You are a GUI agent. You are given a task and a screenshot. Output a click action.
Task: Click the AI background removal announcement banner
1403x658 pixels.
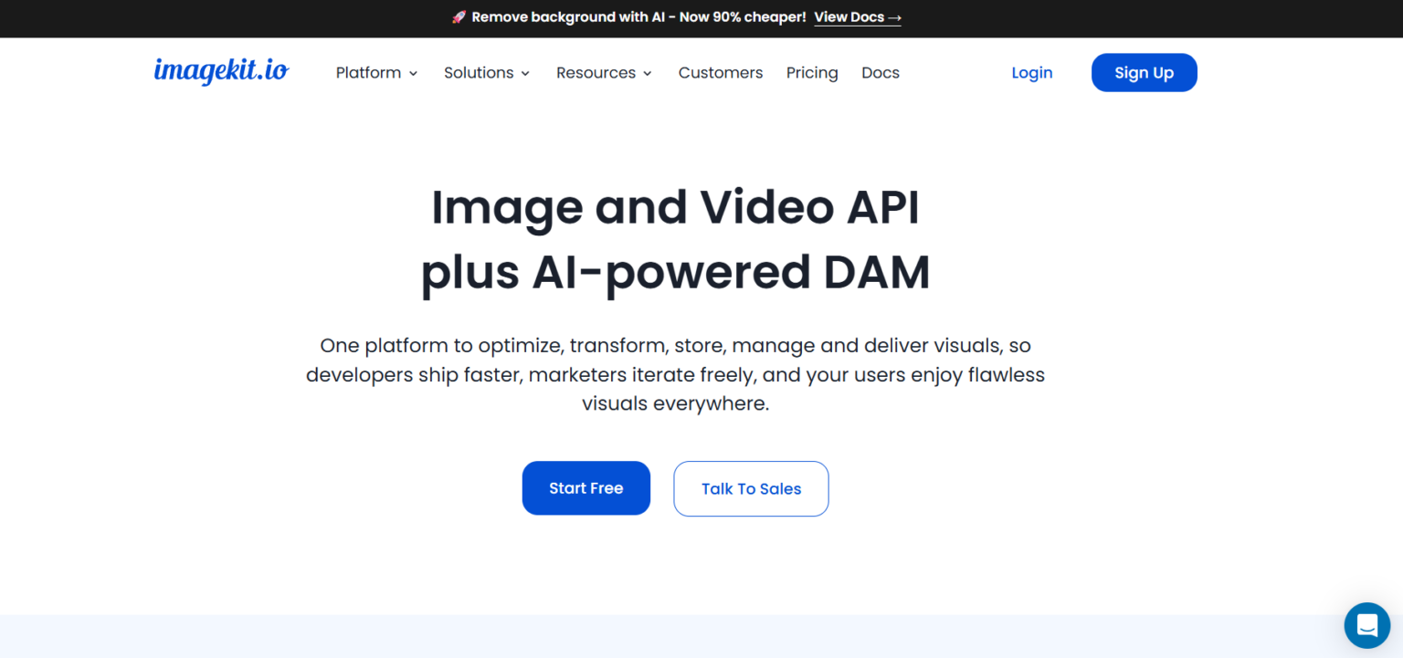tap(630, 16)
